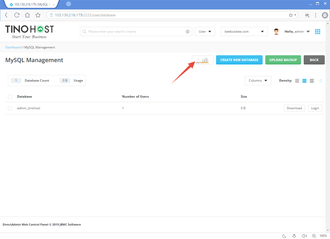This screenshot has height=239, width=330.
Task: Open phpMyAdmin from the toolbar
Action: coord(202,60)
